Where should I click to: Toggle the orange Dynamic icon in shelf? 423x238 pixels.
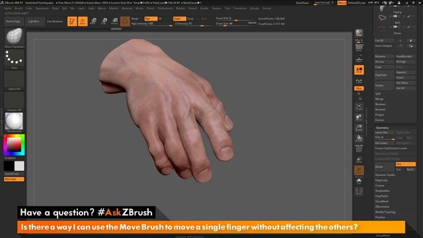[359, 171]
